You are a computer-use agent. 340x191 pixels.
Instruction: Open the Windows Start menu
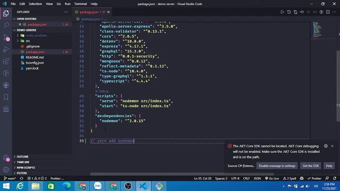tap(6, 186)
